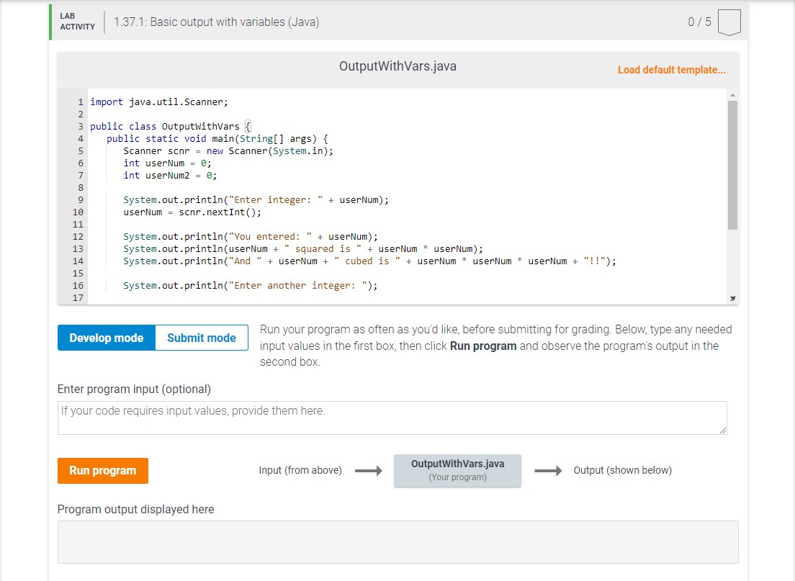Click the Run program button

[x=102, y=471]
